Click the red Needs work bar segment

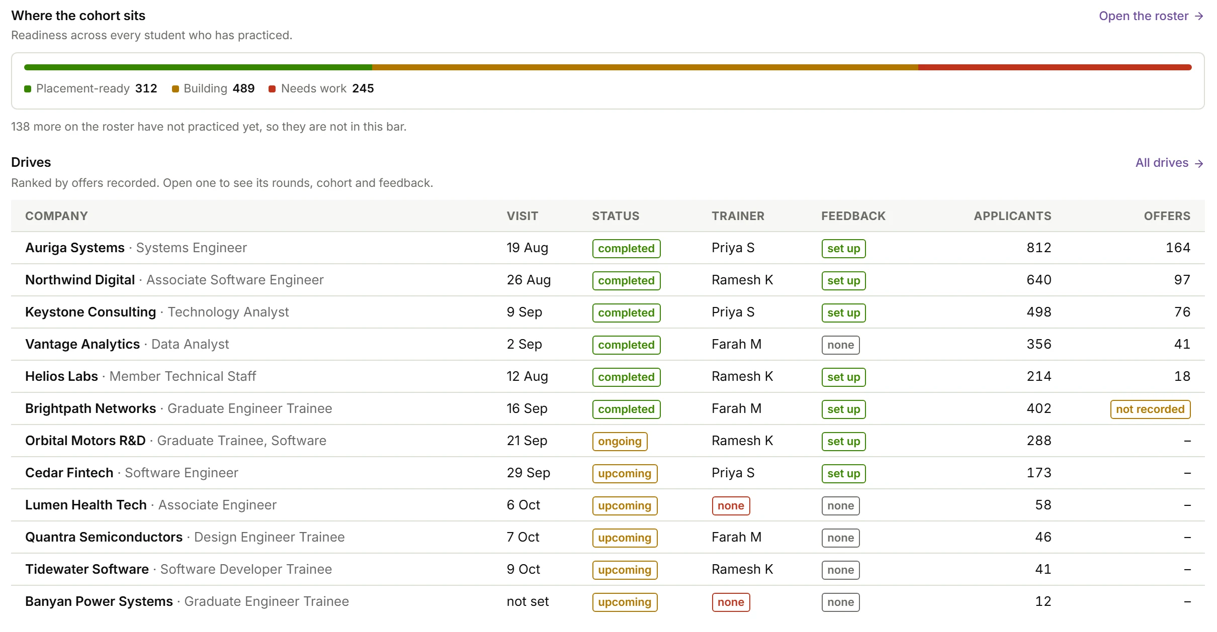coord(1055,67)
